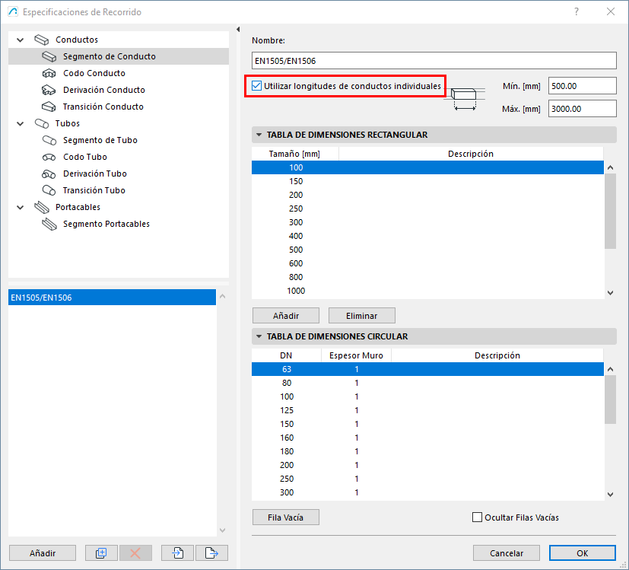Screen dimensions: 629x570
Task: Click the Portacables cable tray group icon
Action: click(41, 207)
